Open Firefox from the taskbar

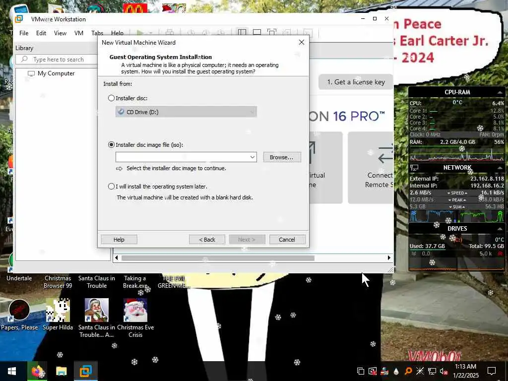point(37,371)
